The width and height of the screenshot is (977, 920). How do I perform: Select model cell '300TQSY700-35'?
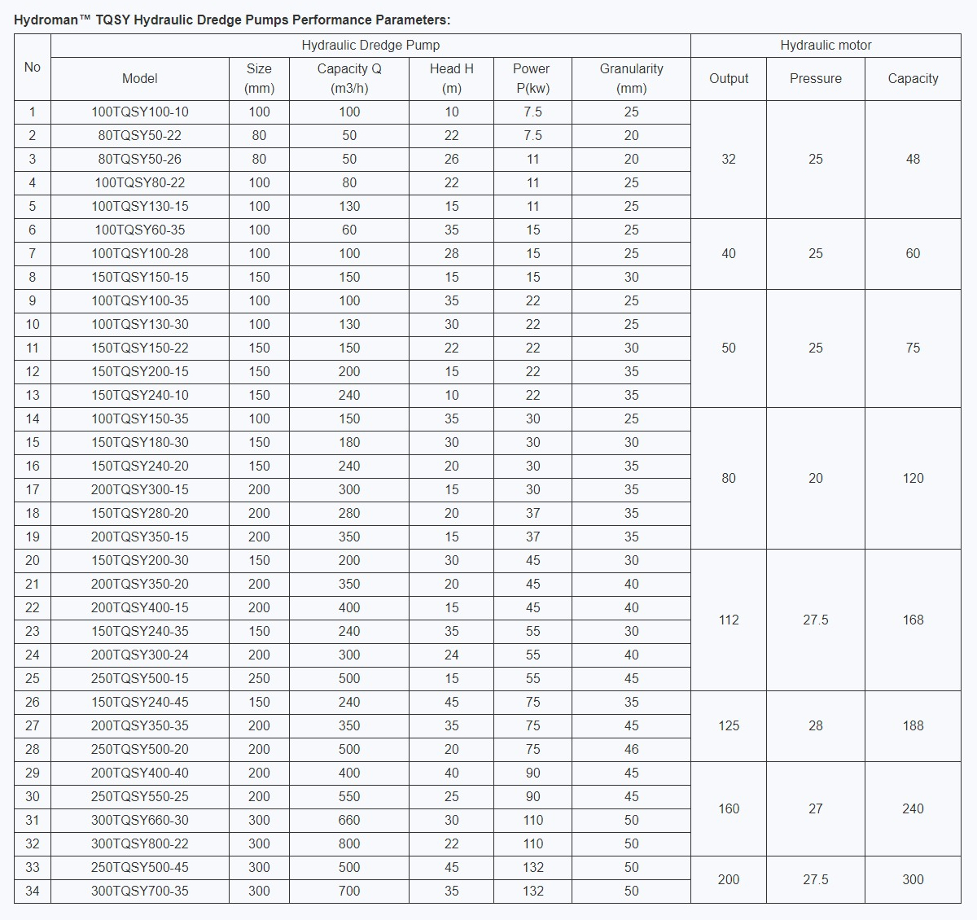(140, 892)
